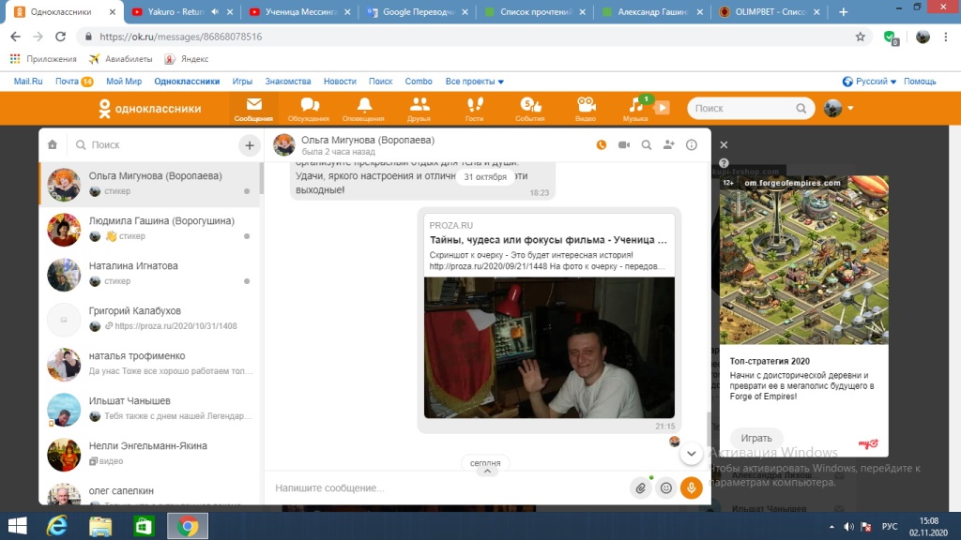This screenshot has width=961, height=540.
Task: Start a new chat with plus button
Action: (250, 145)
